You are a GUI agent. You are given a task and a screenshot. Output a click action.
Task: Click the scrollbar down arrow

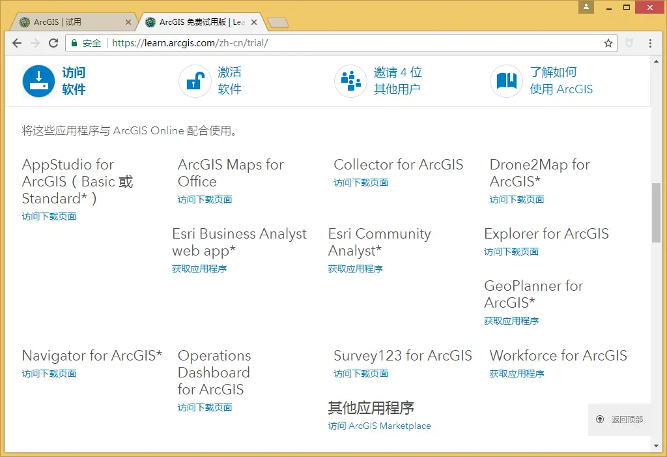[657, 446]
